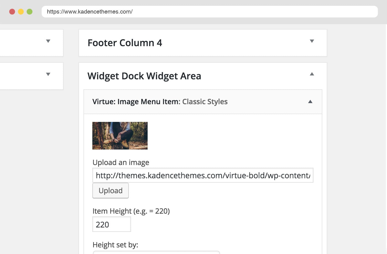Click the red window close dot
The height and width of the screenshot is (254, 387).
(x=12, y=12)
